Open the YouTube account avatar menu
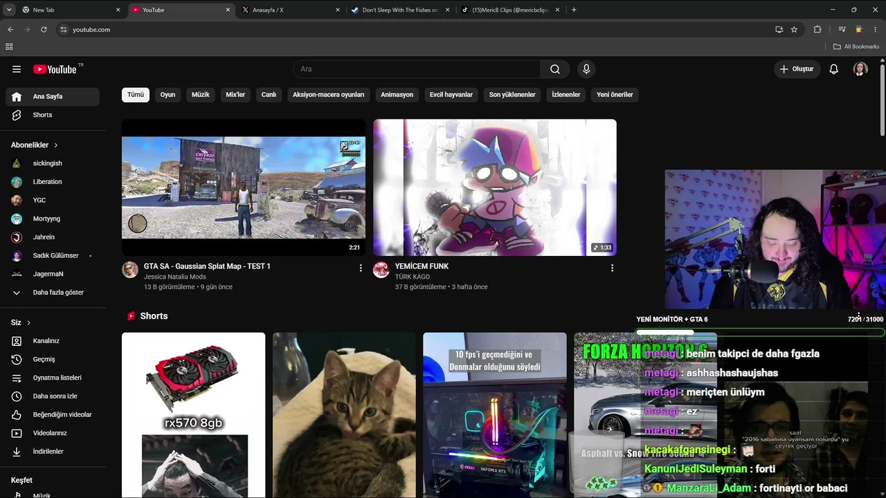This screenshot has height=498, width=886. [860, 69]
